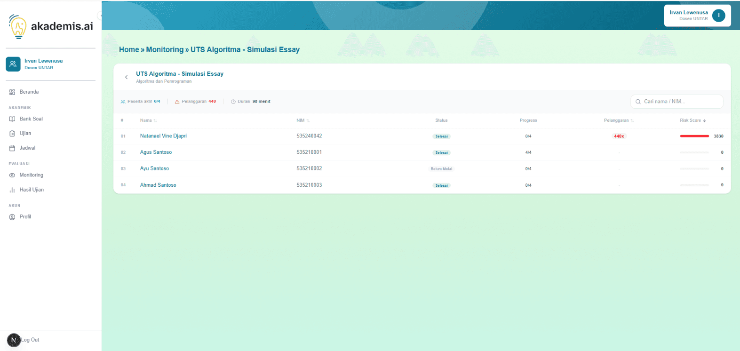The width and height of the screenshot is (740, 351).
Task: Click the Pelanggaran 440 stat
Action: pos(195,102)
